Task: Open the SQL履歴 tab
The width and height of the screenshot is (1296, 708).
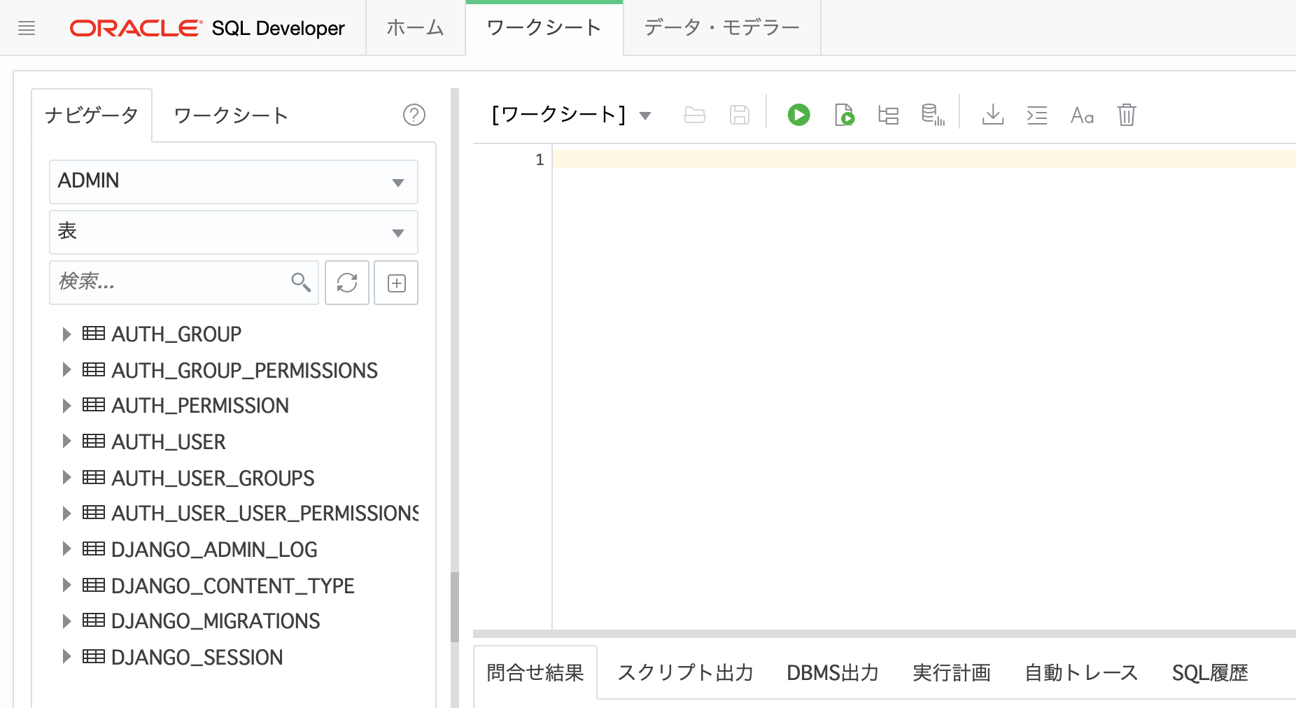Action: point(1210,673)
